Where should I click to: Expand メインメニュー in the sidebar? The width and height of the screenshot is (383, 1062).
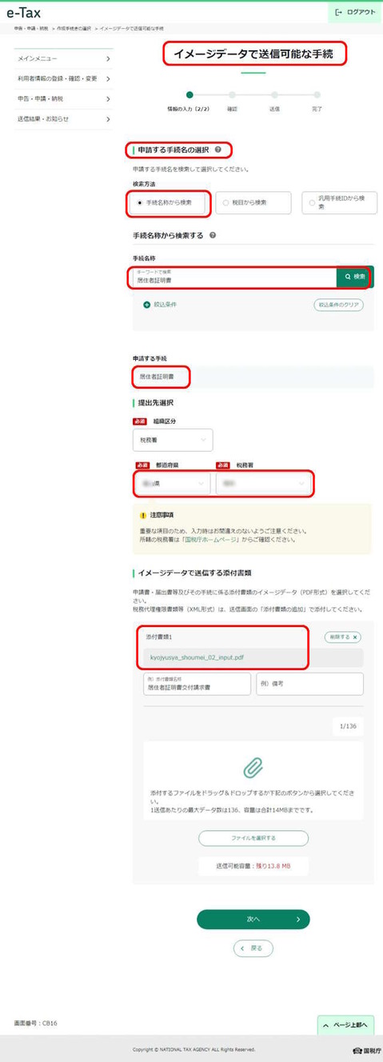pos(62,58)
